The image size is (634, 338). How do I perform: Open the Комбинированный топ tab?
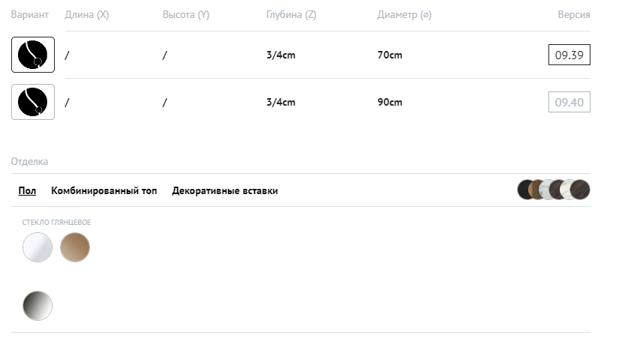pyautogui.click(x=104, y=190)
